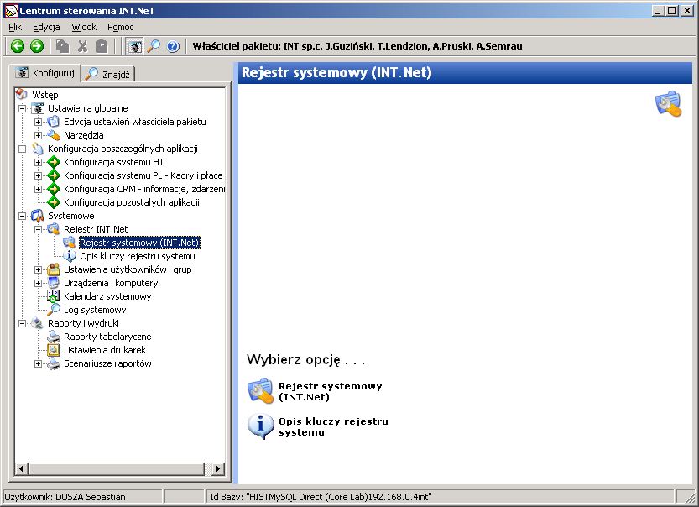Image resolution: width=699 pixels, height=507 pixels.
Task: Select Rejestr systemowy (INT.Net) tree row
Action: coord(139,242)
